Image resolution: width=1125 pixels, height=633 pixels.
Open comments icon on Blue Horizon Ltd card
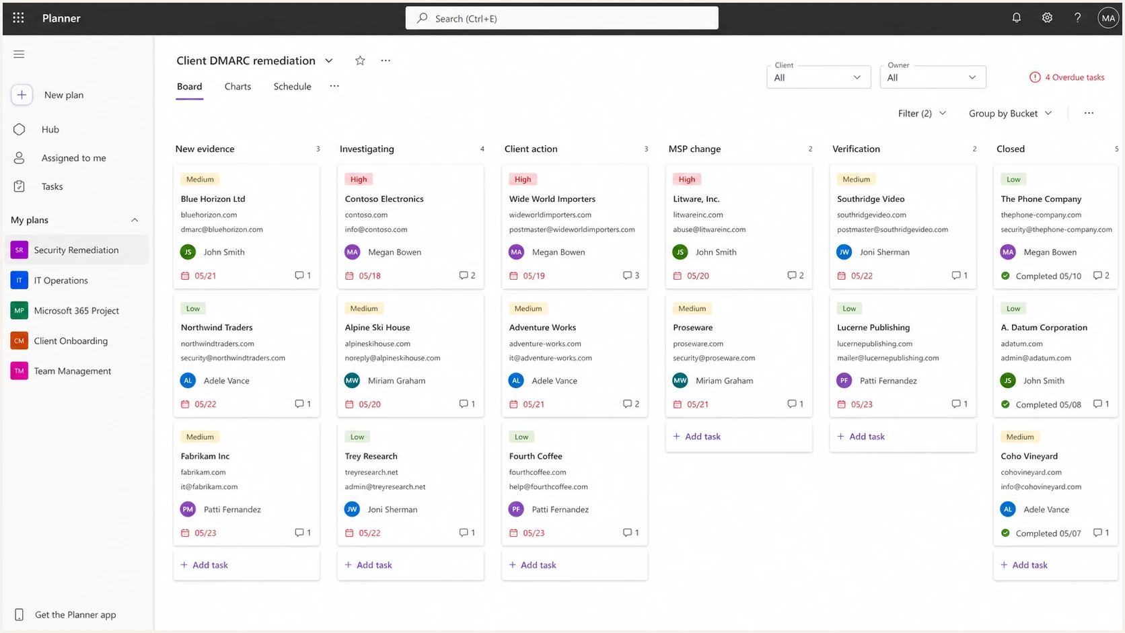coord(299,275)
